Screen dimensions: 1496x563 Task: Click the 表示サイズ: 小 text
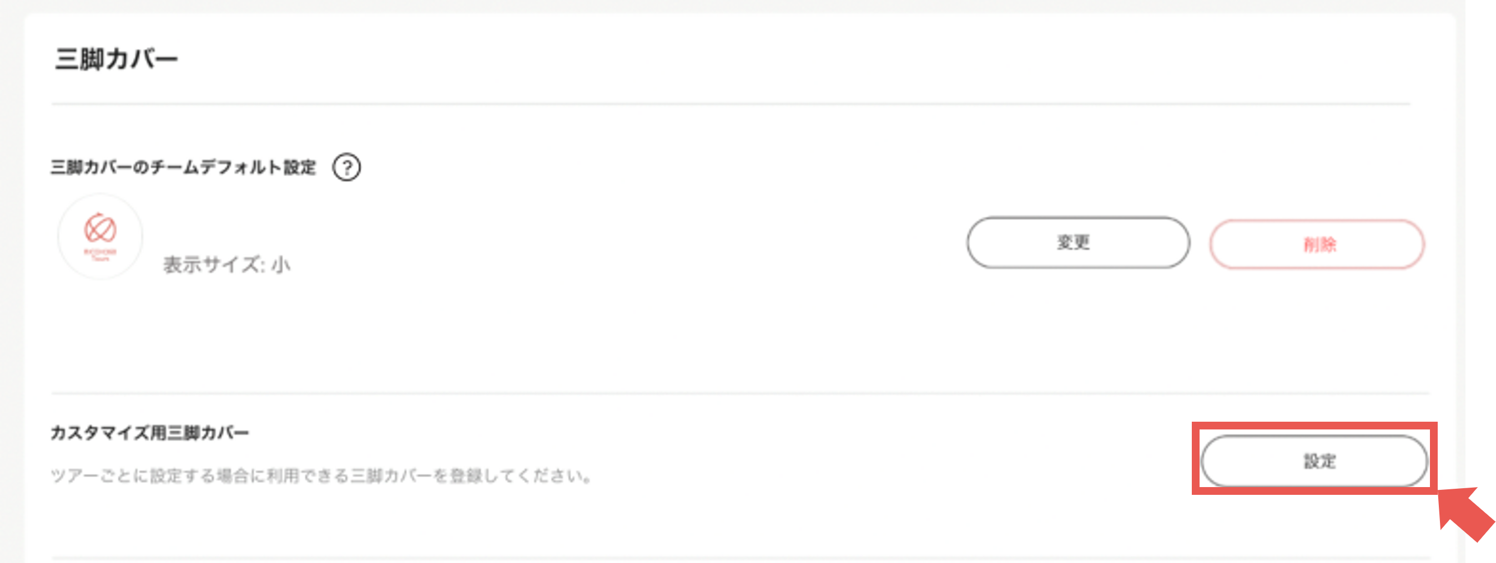point(226,265)
